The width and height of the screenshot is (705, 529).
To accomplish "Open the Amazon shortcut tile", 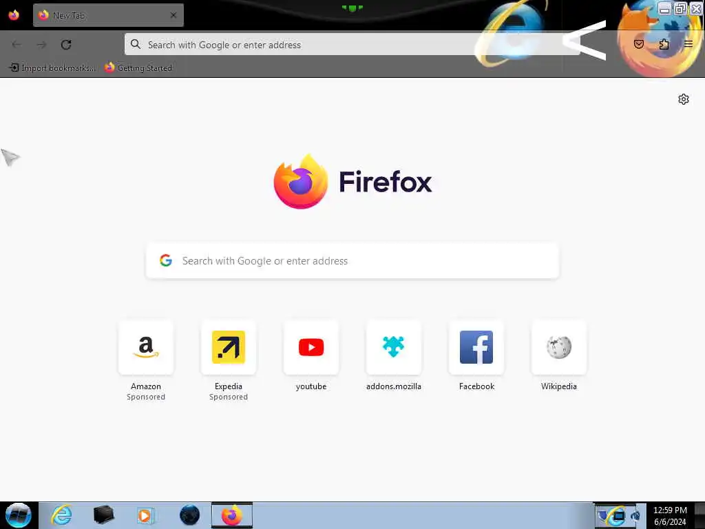I will coord(146,347).
